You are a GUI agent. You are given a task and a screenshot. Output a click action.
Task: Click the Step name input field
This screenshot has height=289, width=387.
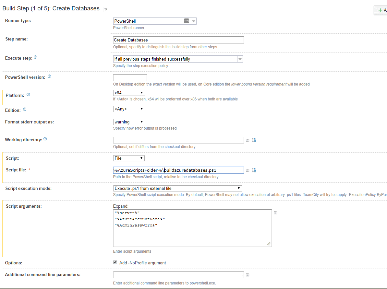[x=178, y=40]
